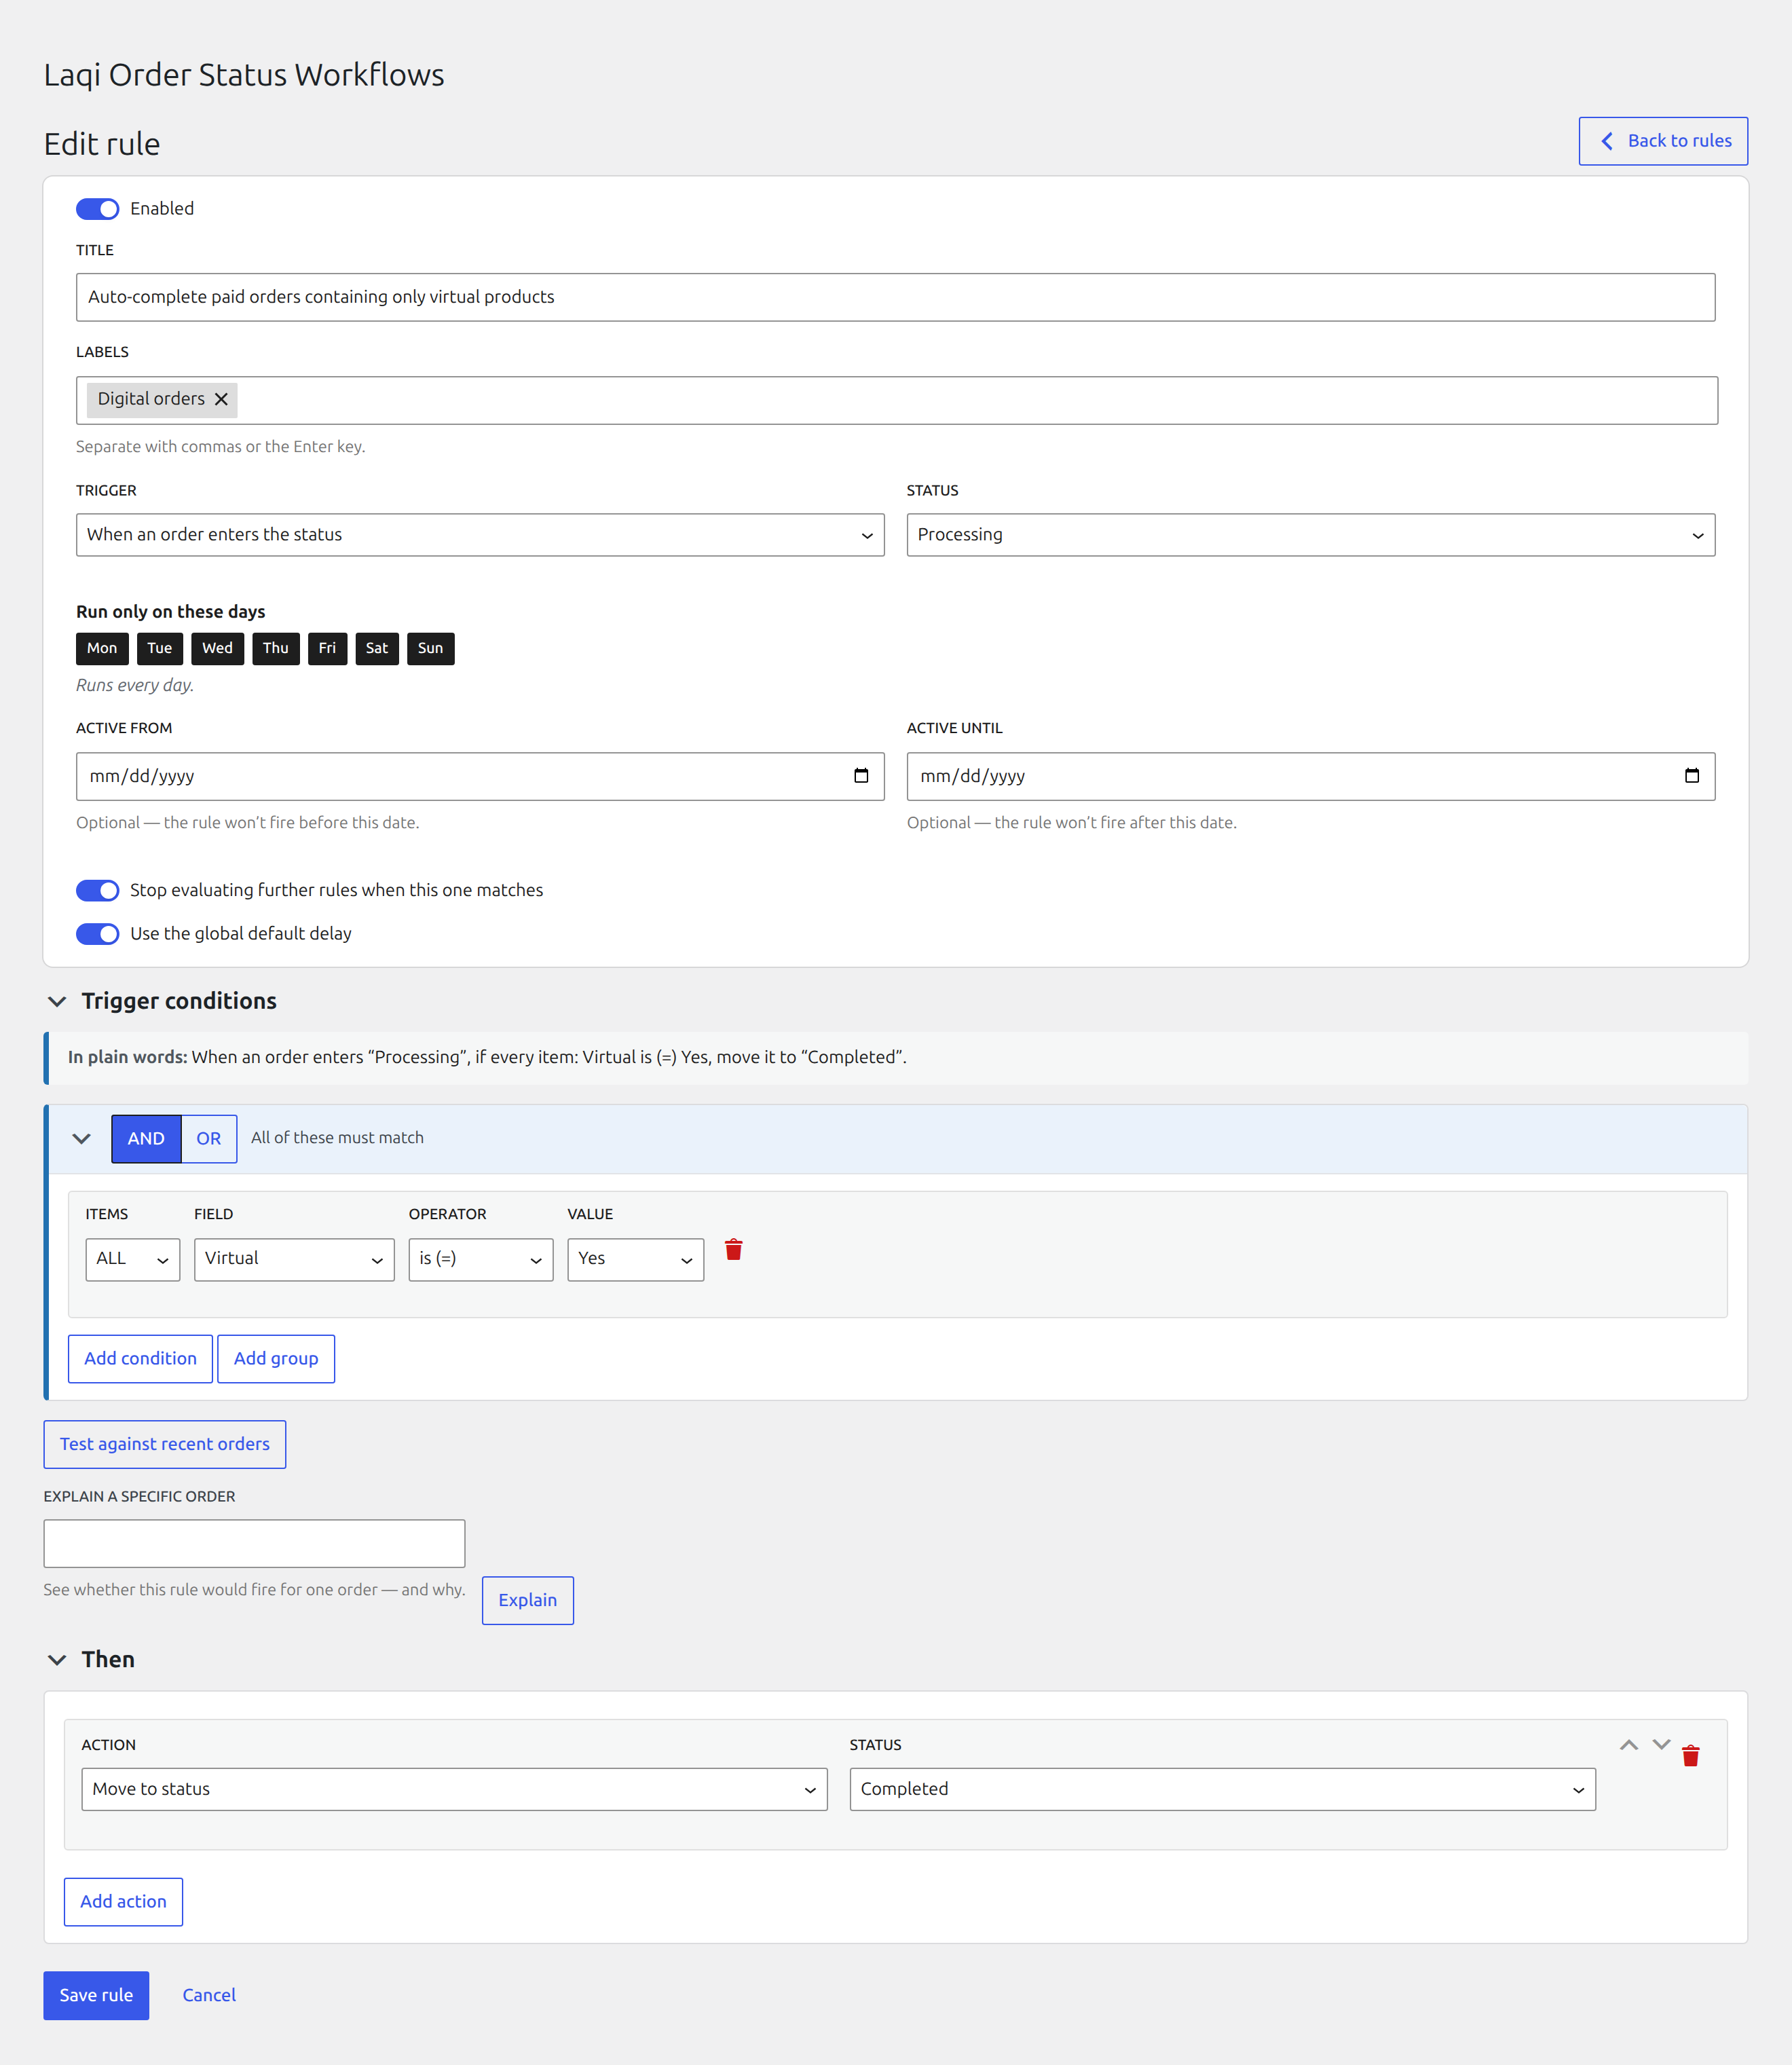Toggle the Fri day chip
Image resolution: width=1792 pixels, height=2065 pixels.
point(328,649)
